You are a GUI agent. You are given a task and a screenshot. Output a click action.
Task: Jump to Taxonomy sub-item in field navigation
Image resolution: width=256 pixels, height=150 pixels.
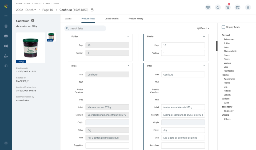(229, 111)
